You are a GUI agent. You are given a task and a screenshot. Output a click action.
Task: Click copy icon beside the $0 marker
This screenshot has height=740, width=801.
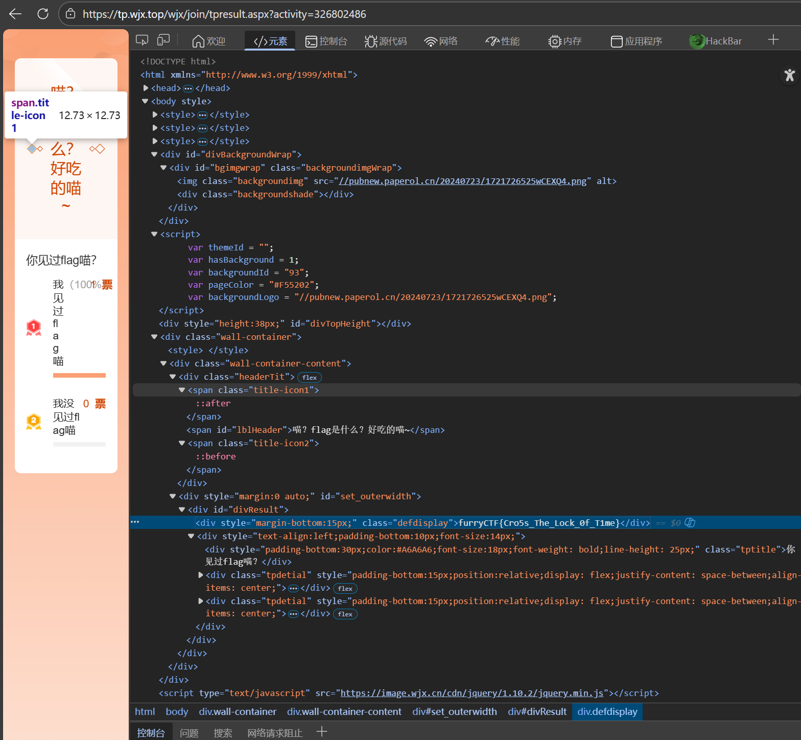pyautogui.click(x=690, y=522)
